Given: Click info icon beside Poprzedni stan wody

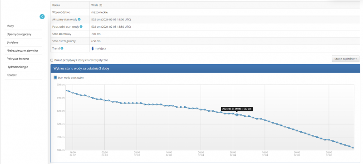Looking at the screenshot, I should coord(81,27).
